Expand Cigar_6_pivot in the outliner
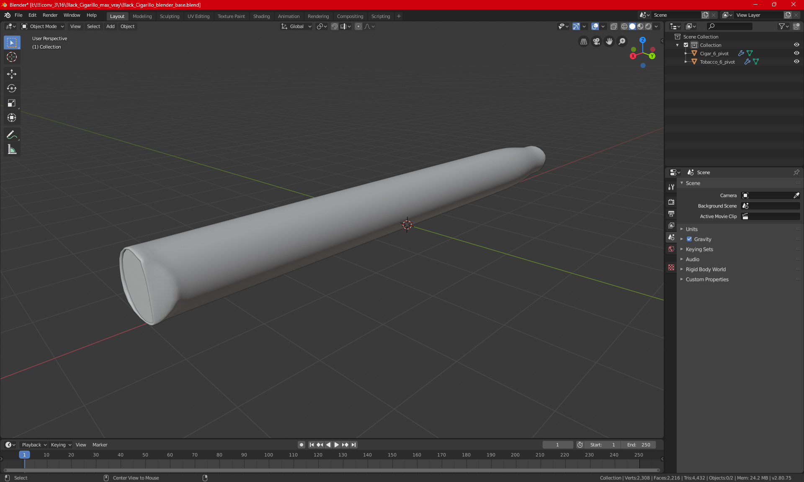 click(x=685, y=54)
